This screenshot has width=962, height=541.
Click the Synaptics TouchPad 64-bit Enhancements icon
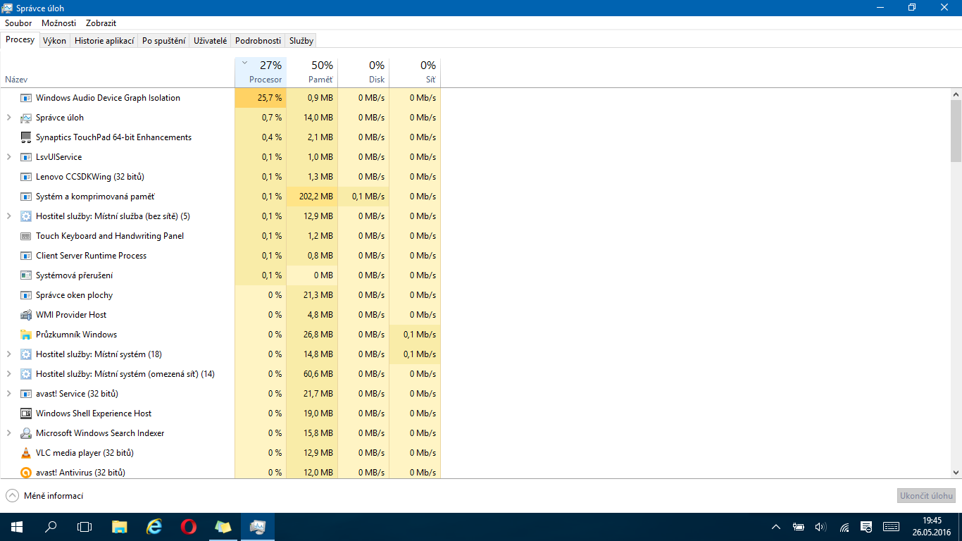click(x=26, y=137)
